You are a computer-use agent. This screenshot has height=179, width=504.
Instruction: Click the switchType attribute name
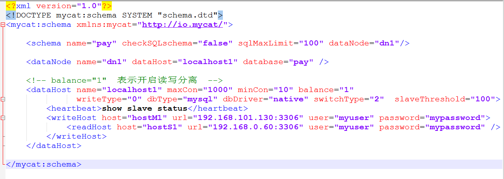click(339, 99)
